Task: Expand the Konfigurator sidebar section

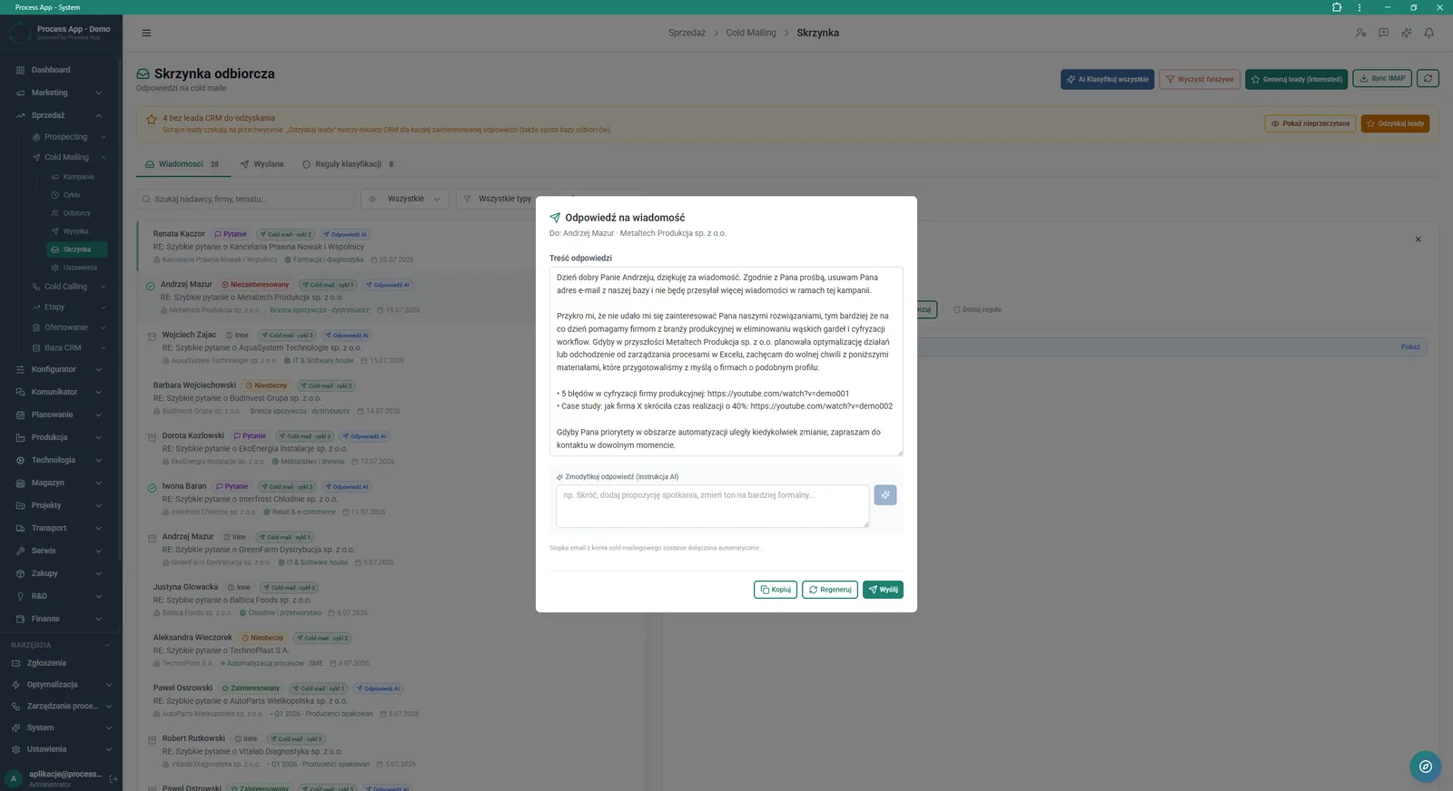Action: click(60, 369)
